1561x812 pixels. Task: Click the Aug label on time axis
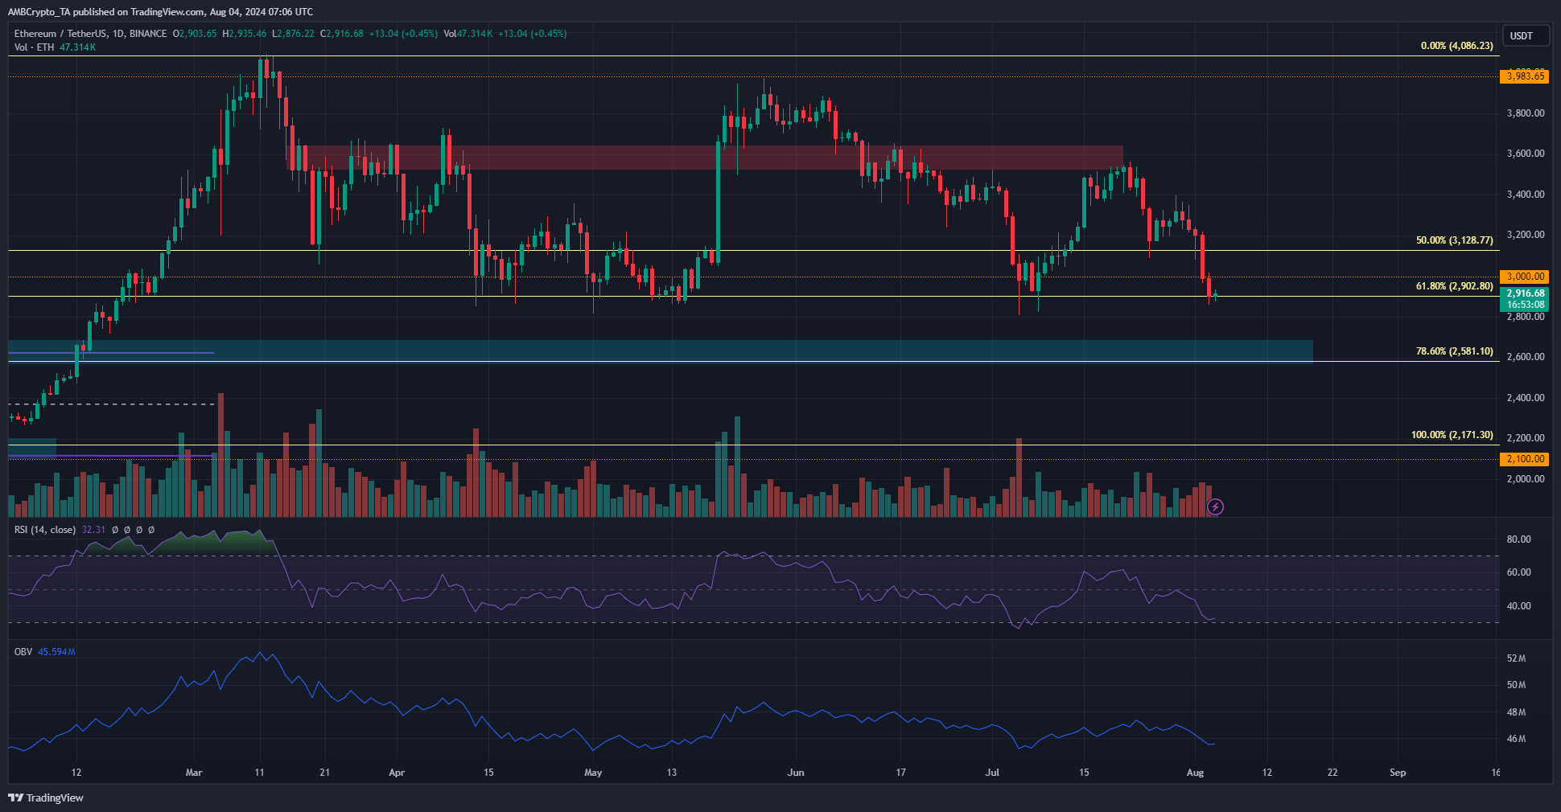[x=1196, y=773]
